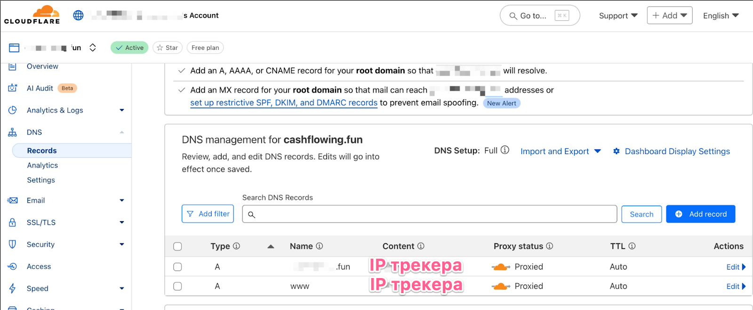The width and height of the screenshot is (753, 310).
Task: Click the Name column info icon
Action: (320, 246)
